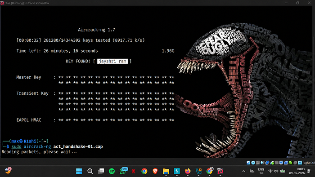Click the 'KEY FOUND!' text in the terminal
This screenshot has width=315, height=177.
click(x=78, y=62)
